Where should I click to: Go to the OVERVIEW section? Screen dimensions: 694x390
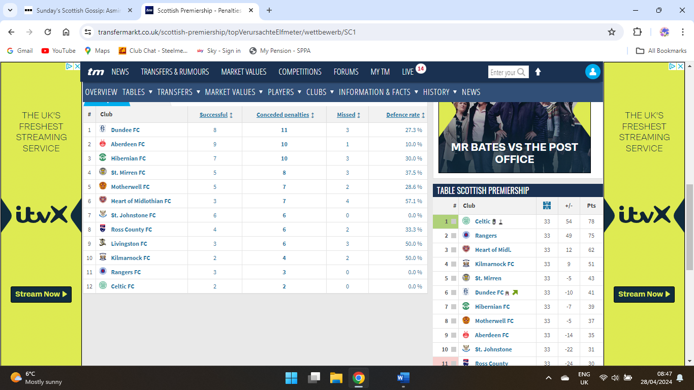[101, 92]
